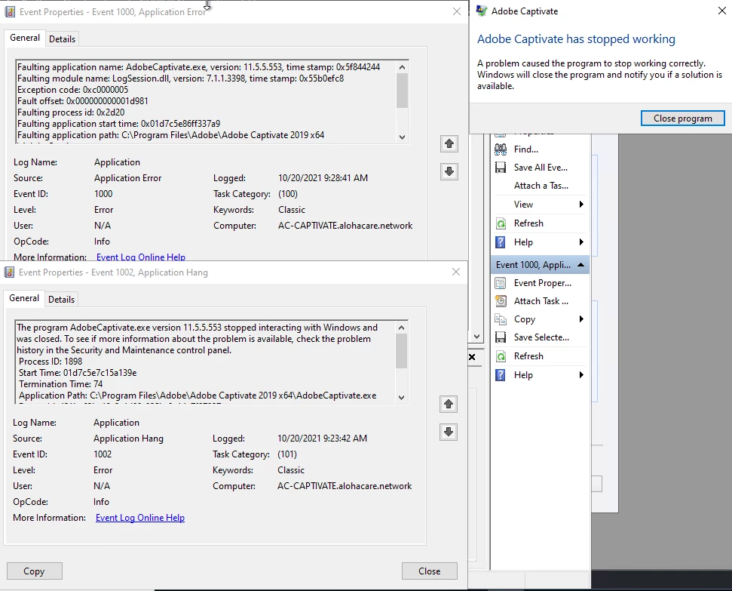Image resolution: width=732 pixels, height=591 pixels.
Task: Click the Adobe Captivate dialog title icon
Action: 482,11
